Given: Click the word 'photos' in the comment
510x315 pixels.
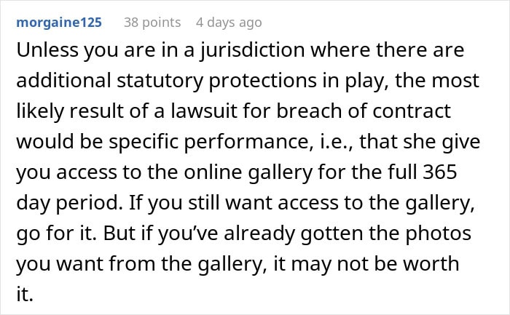Looking at the screenshot, I should click(x=438, y=234).
